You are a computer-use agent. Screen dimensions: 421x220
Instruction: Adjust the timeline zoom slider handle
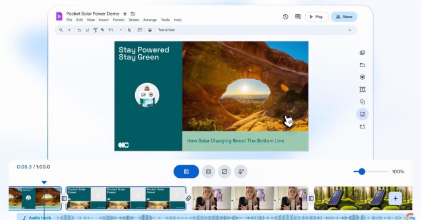point(362,172)
